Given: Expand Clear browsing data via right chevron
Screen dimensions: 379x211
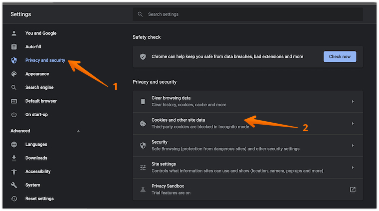Looking at the screenshot, I should [353, 101].
